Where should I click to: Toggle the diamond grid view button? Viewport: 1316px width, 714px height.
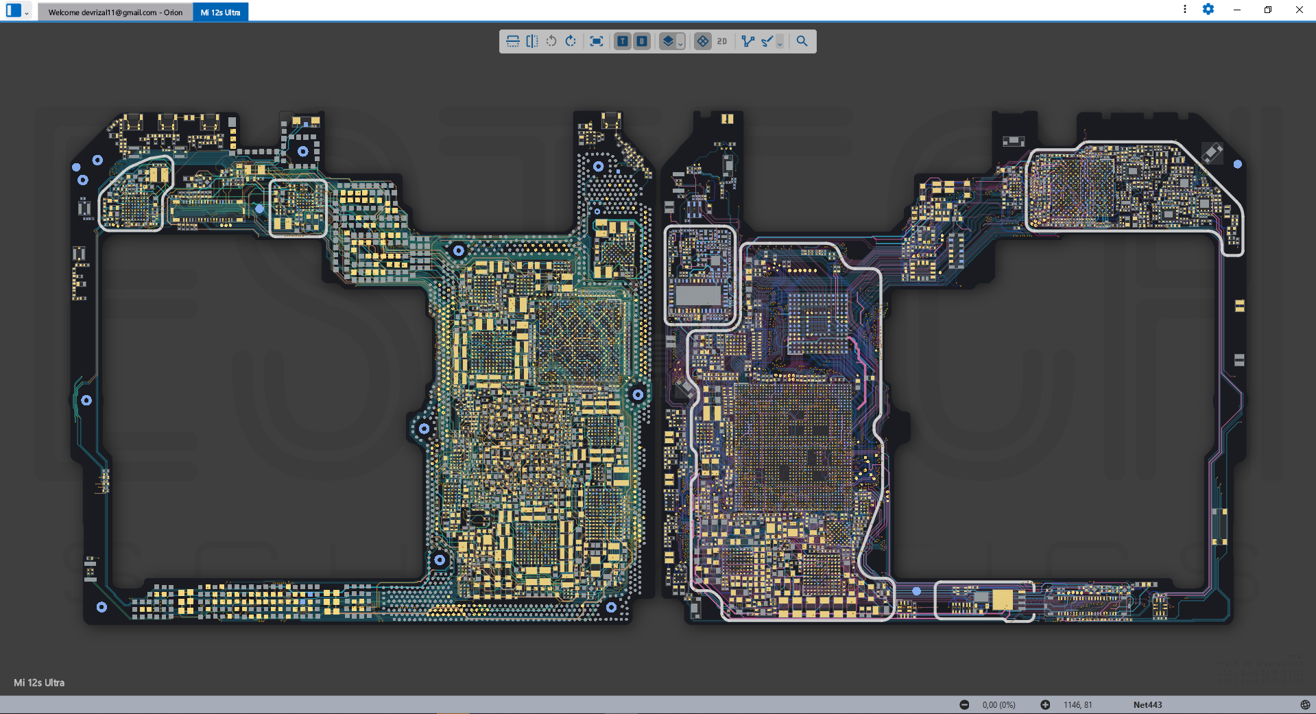coord(703,41)
